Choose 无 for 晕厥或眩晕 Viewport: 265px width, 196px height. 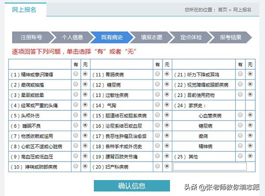[x=85, y=94]
